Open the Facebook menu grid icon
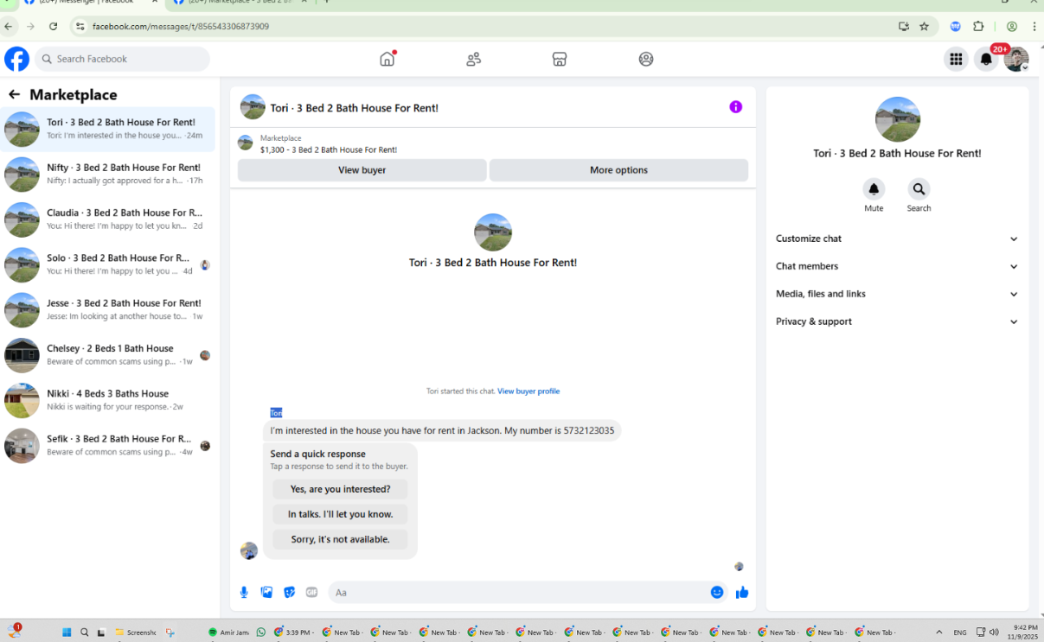This screenshot has width=1044, height=642. coord(956,59)
